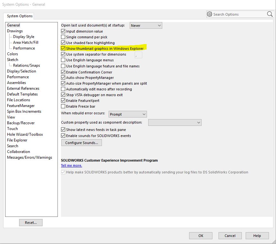Open custom property component description dropdown

[175, 123]
